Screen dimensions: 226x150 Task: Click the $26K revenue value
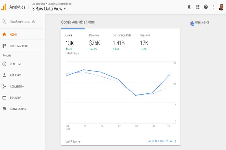click(x=95, y=43)
